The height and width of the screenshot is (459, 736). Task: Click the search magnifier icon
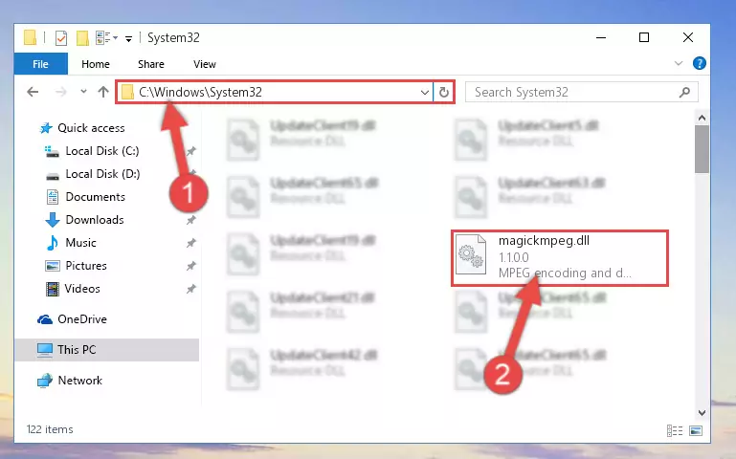point(684,93)
